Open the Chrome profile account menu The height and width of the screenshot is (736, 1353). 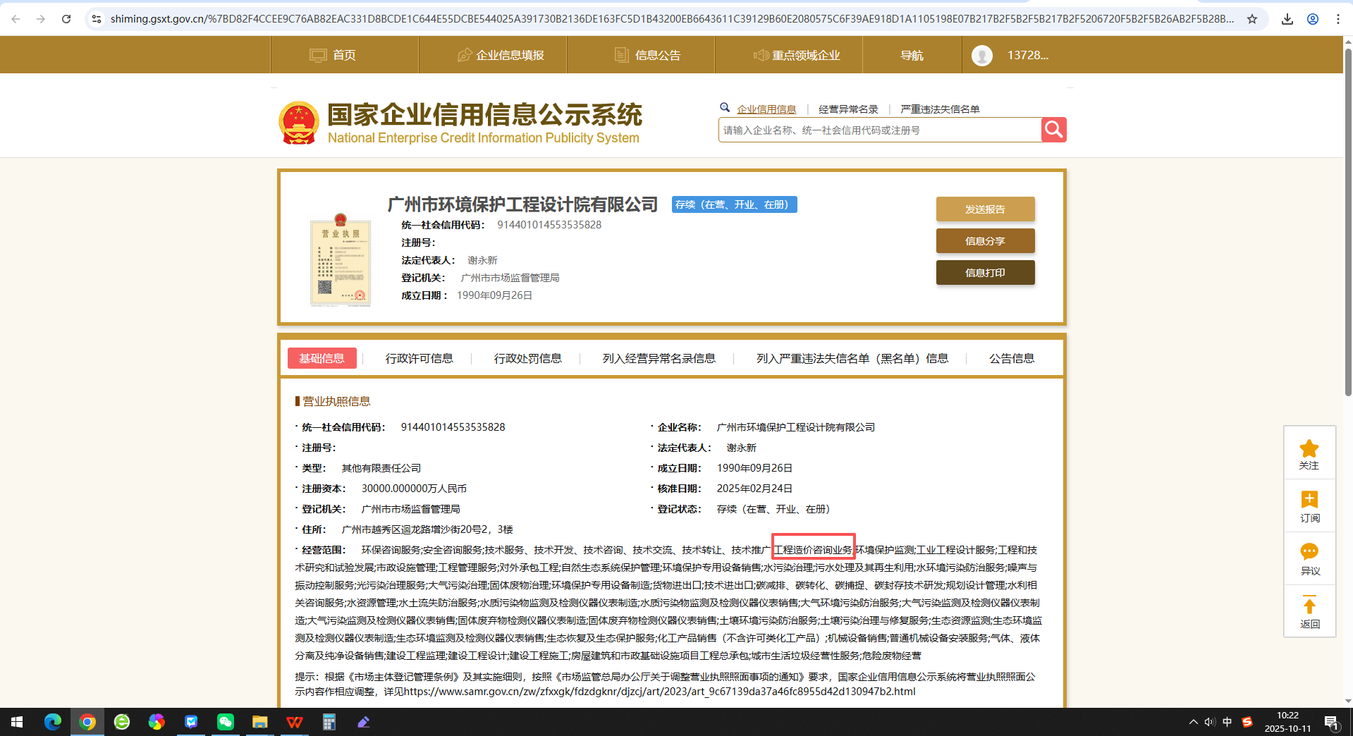tap(1312, 19)
